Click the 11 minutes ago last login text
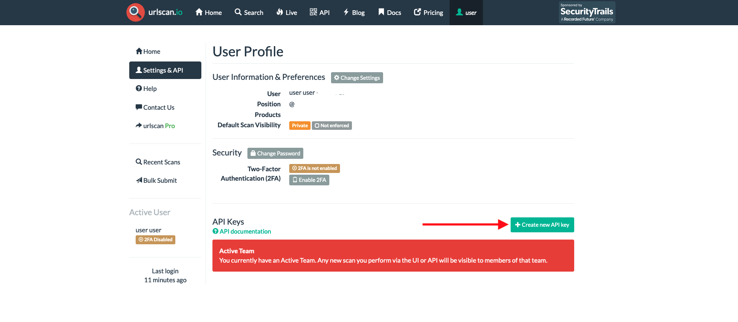The width and height of the screenshot is (738, 322). point(165,280)
